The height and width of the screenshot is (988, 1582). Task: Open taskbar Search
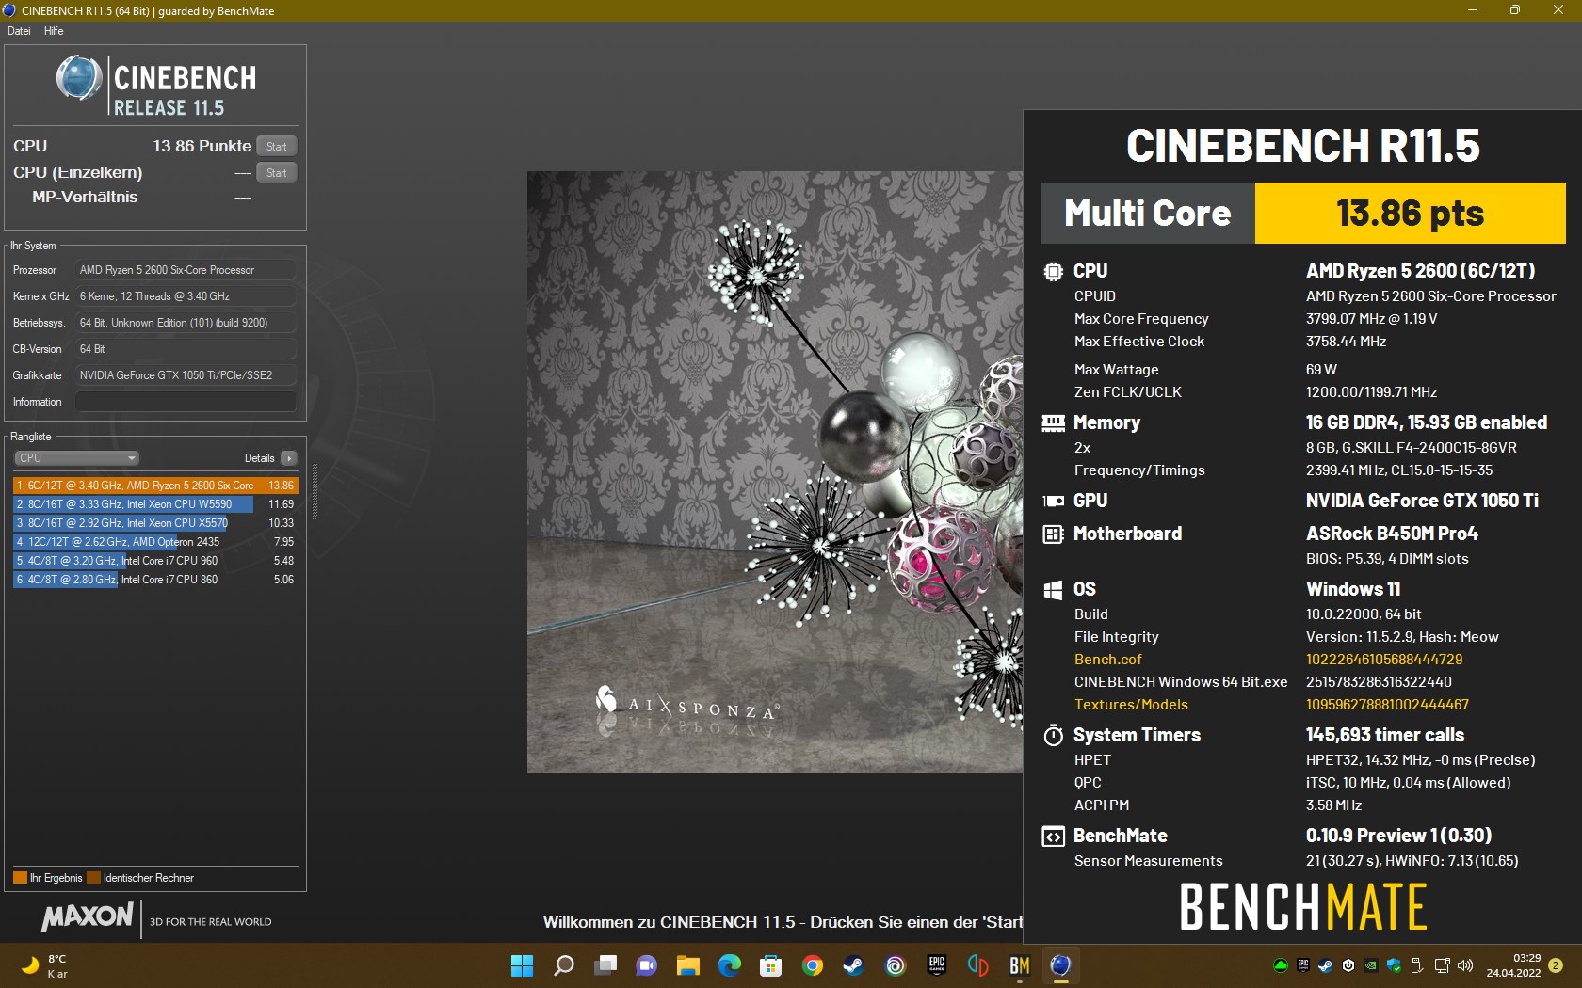point(564,965)
